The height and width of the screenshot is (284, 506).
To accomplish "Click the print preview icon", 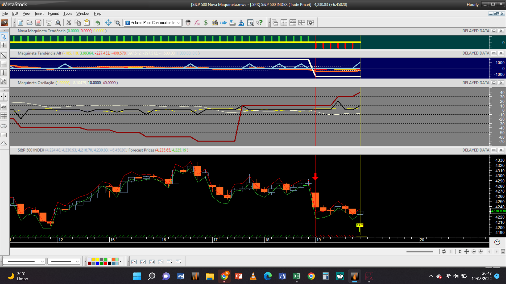I will (x=58, y=23).
